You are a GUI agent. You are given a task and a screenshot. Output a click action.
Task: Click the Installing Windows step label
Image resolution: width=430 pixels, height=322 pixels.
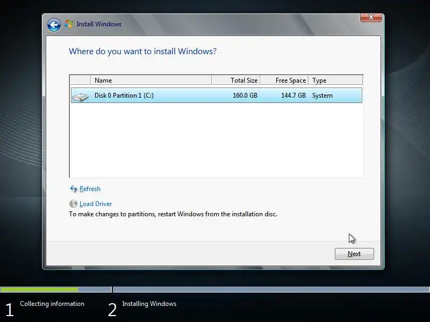[149, 304]
